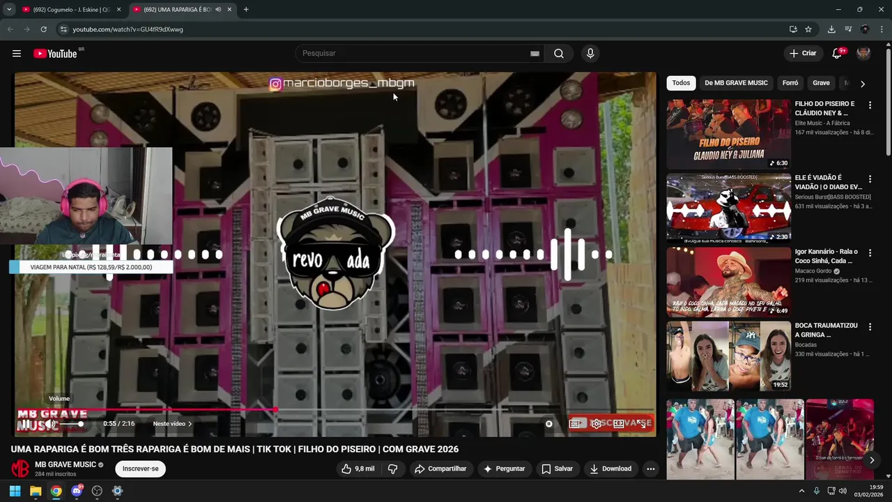Open options for 'BOCA TRAUMATIZOU A GRINGA' video
This screenshot has width=892, height=502.
coord(870,326)
